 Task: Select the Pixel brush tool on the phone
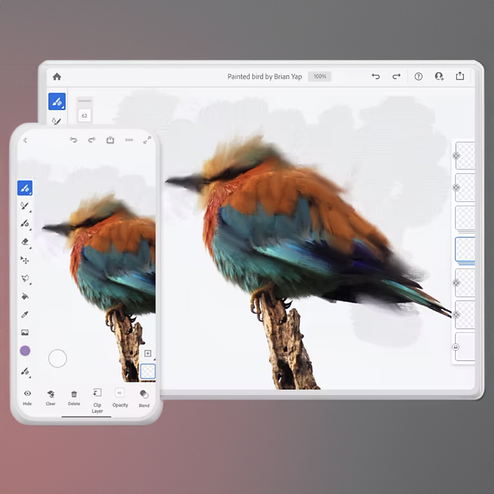(x=25, y=188)
